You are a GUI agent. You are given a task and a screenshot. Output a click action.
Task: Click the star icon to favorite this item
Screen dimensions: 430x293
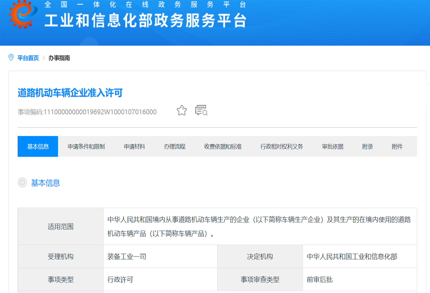pos(182,110)
